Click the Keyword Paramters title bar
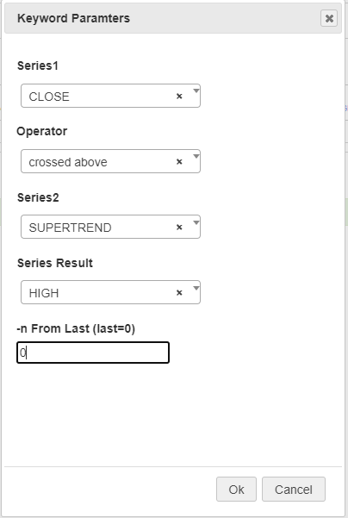 point(173,18)
